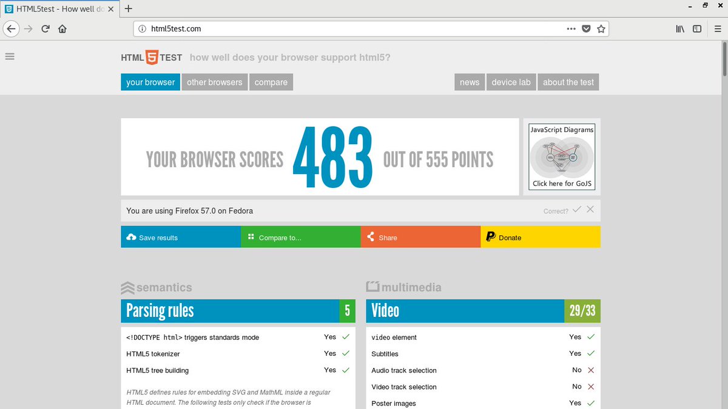This screenshot has height=409, width=728.
Task: Click the green check beside HTML5 tokenizer
Action: click(x=346, y=353)
